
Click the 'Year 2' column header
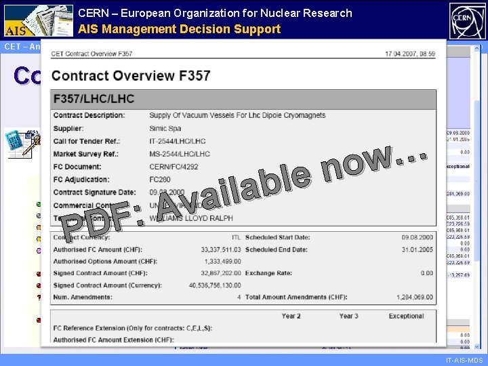pos(291,317)
